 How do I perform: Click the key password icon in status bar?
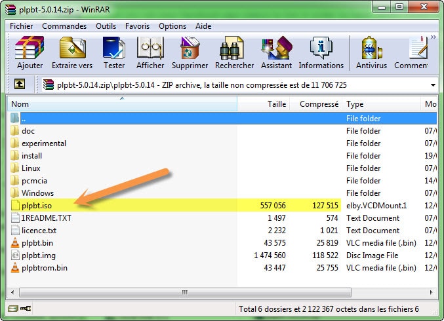(x=26, y=309)
